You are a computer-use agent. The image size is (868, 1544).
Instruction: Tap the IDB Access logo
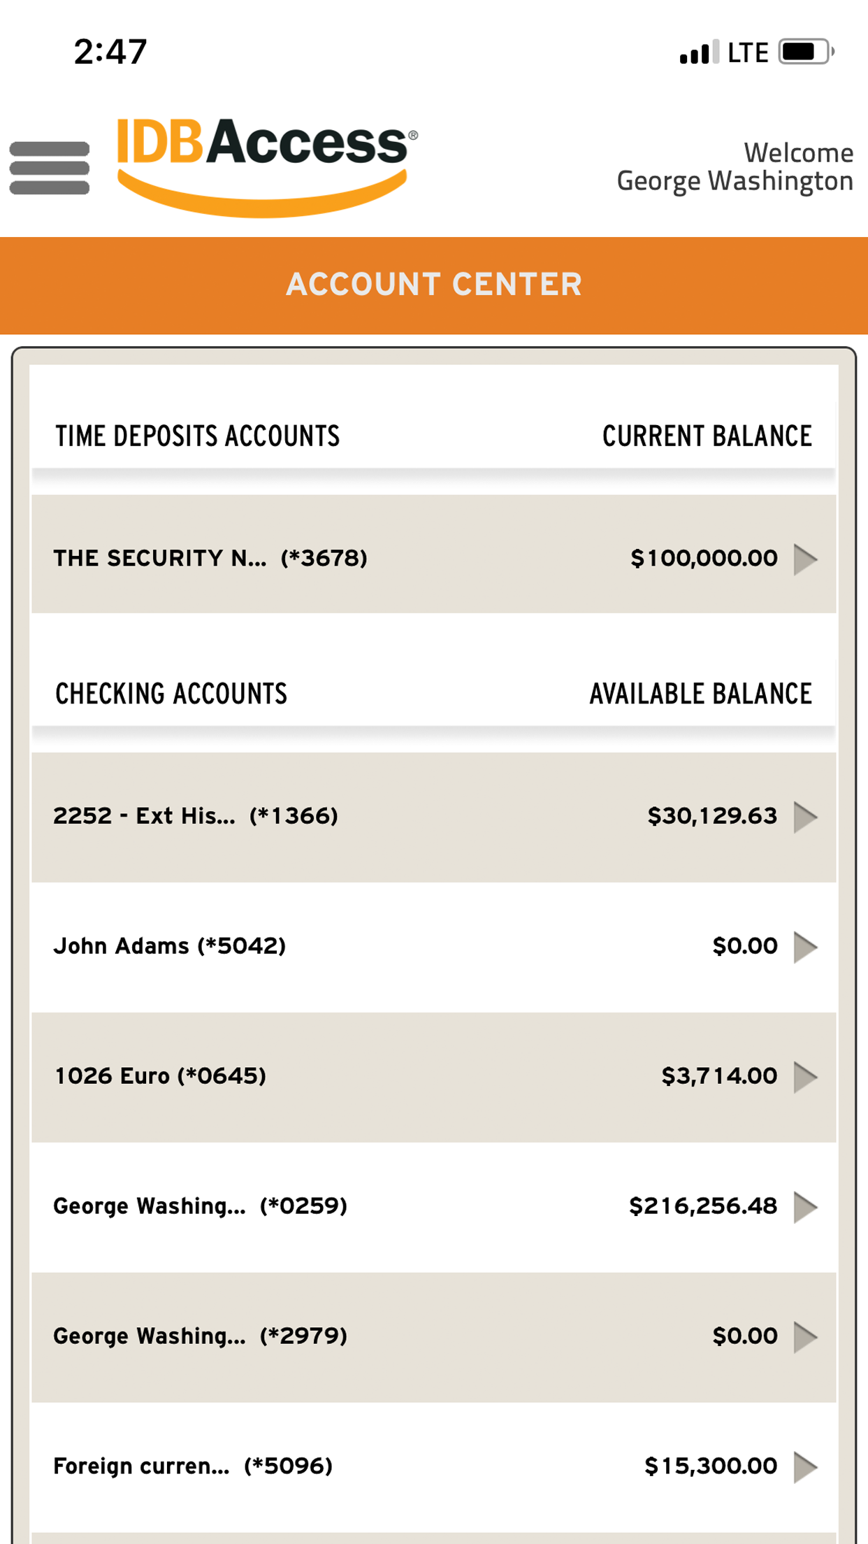pyautogui.click(x=266, y=165)
